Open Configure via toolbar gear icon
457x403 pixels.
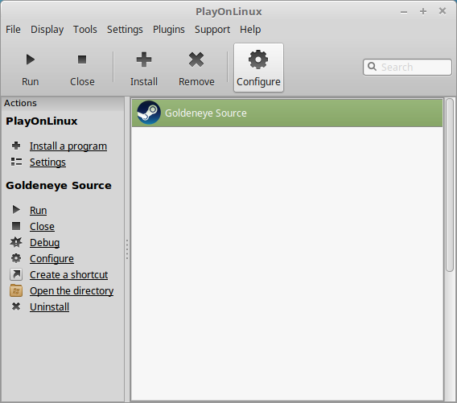click(x=258, y=60)
